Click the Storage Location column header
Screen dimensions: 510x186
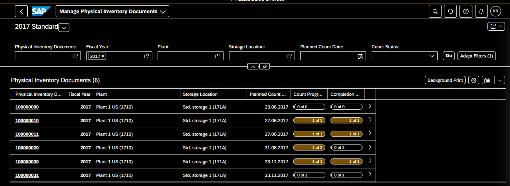tap(213, 94)
